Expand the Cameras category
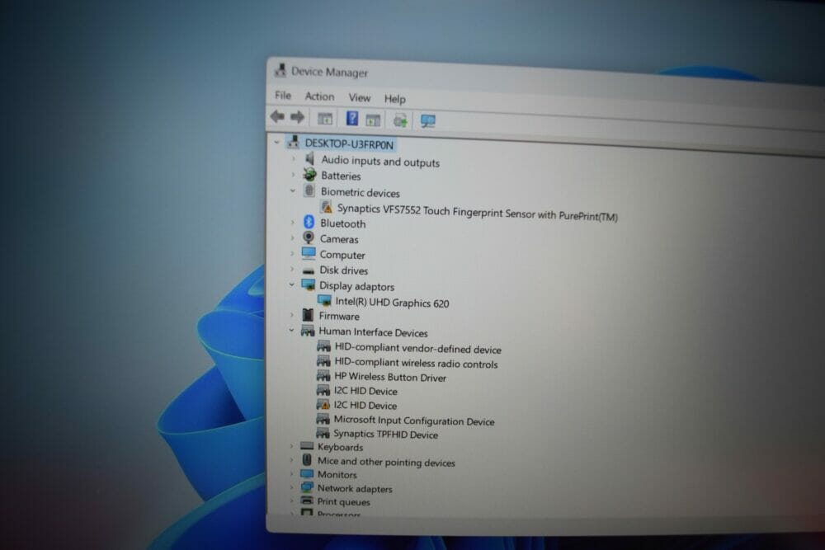The image size is (825, 550). click(x=293, y=237)
